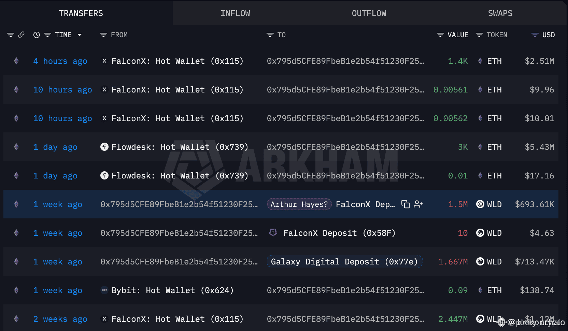Click the WLD token icon on $693.61K row
This screenshot has height=331, width=568.
480,204
